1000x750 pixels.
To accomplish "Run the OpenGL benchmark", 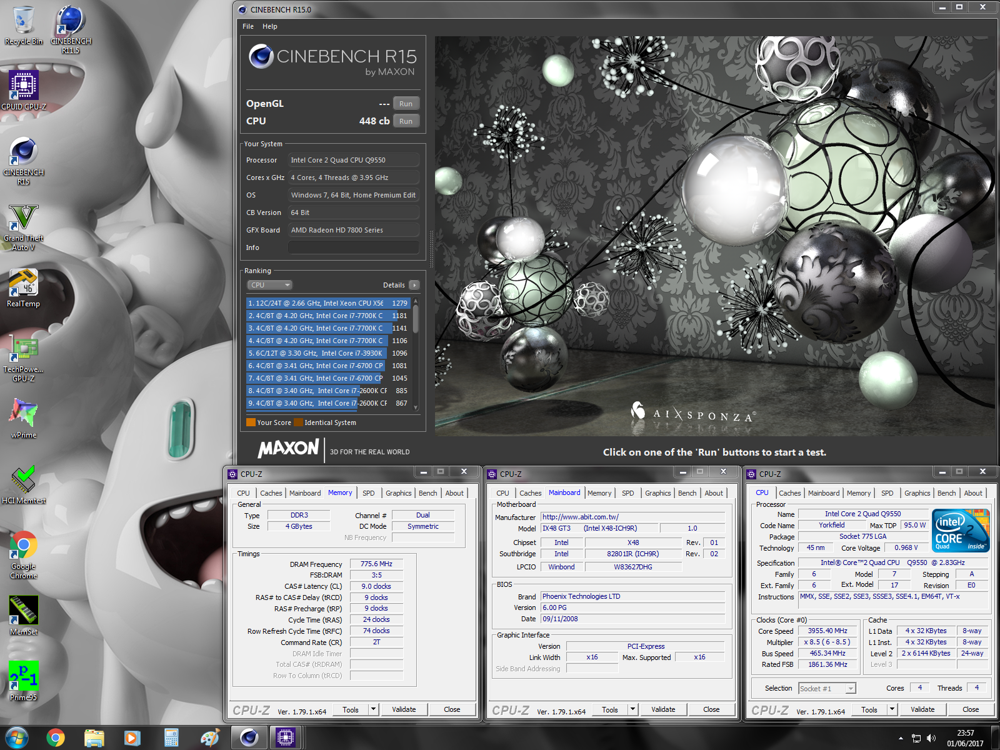I will pyautogui.click(x=406, y=104).
